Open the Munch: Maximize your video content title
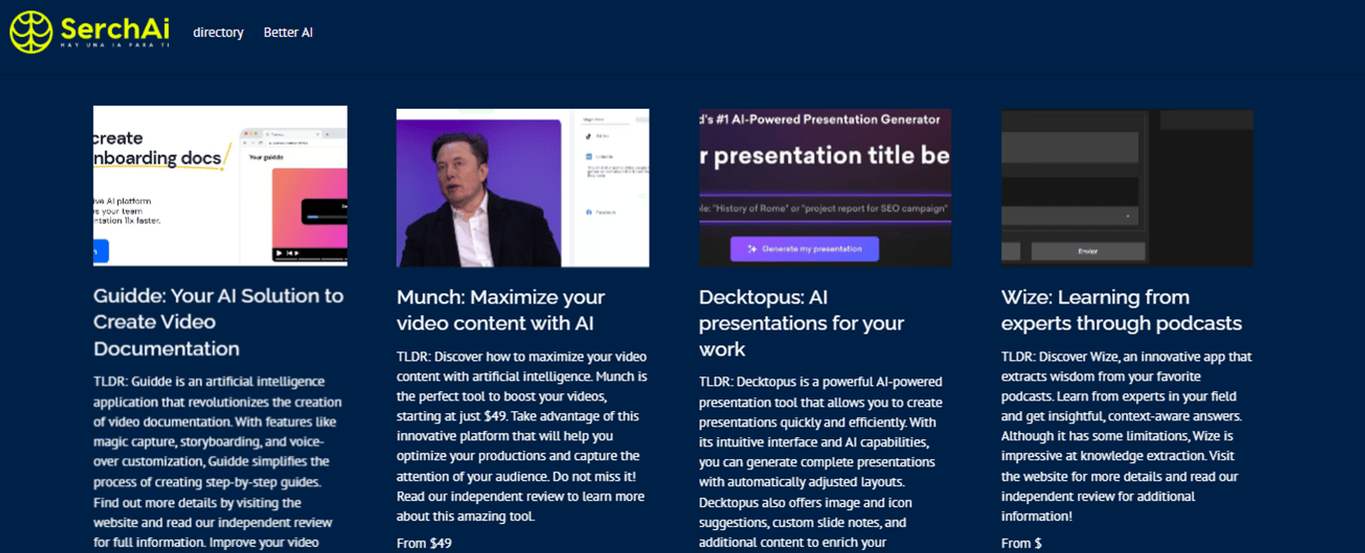 tap(501, 309)
